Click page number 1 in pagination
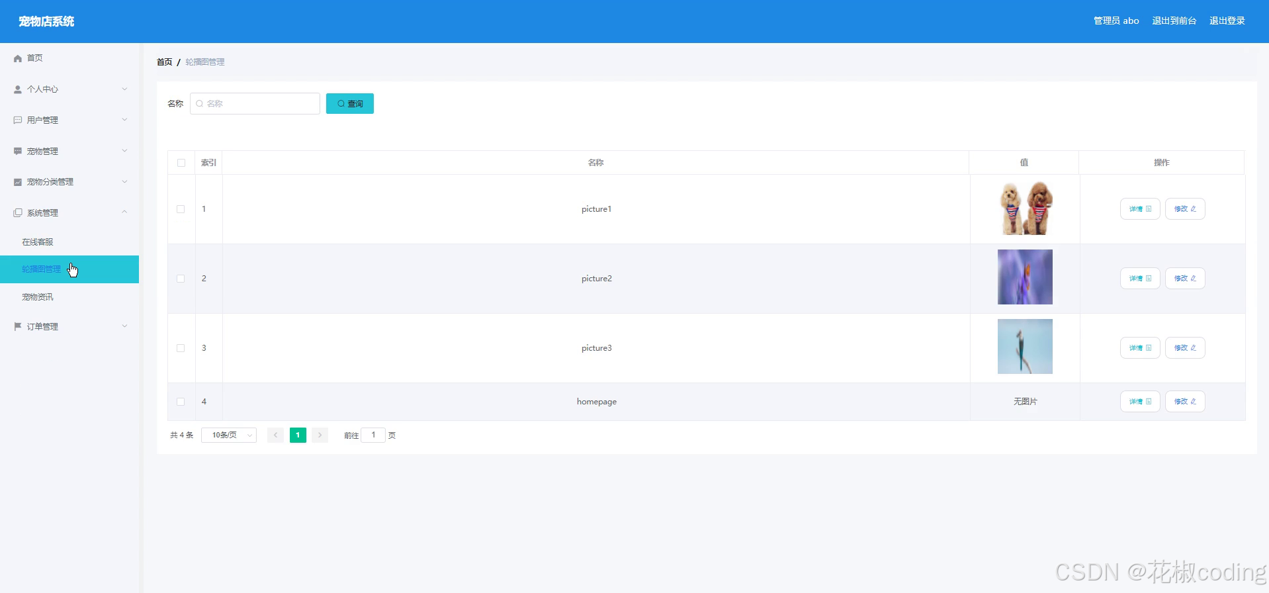 point(298,435)
